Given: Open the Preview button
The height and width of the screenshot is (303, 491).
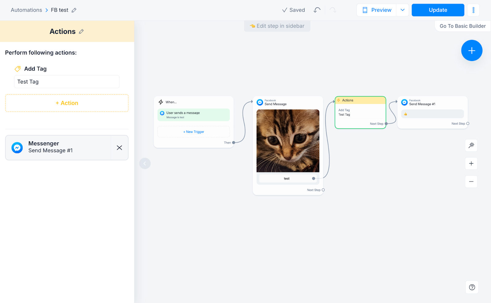Looking at the screenshot, I should coord(377,10).
